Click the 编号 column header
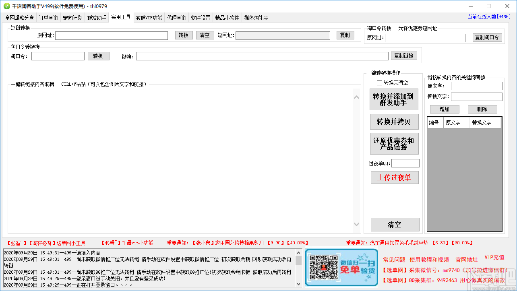 [x=435, y=123]
